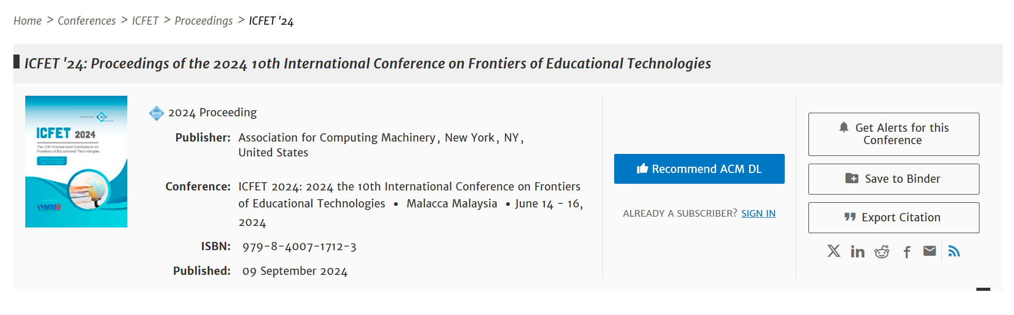Share on X (Twitter) icon
Image resolution: width=1014 pixels, height=315 pixels.
tap(834, 251)
